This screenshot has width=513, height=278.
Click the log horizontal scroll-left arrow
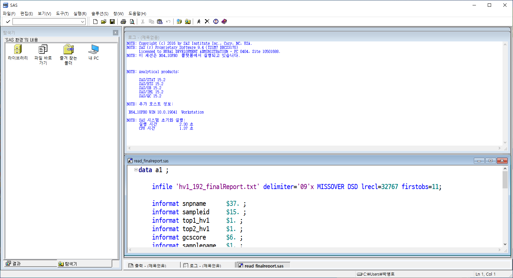pyautogui.click(x=130, y=148)
